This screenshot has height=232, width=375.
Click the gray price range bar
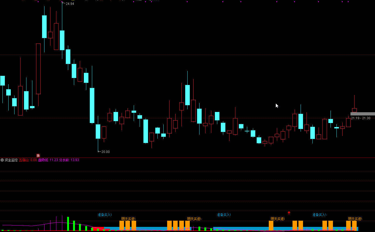click(363, 114)
